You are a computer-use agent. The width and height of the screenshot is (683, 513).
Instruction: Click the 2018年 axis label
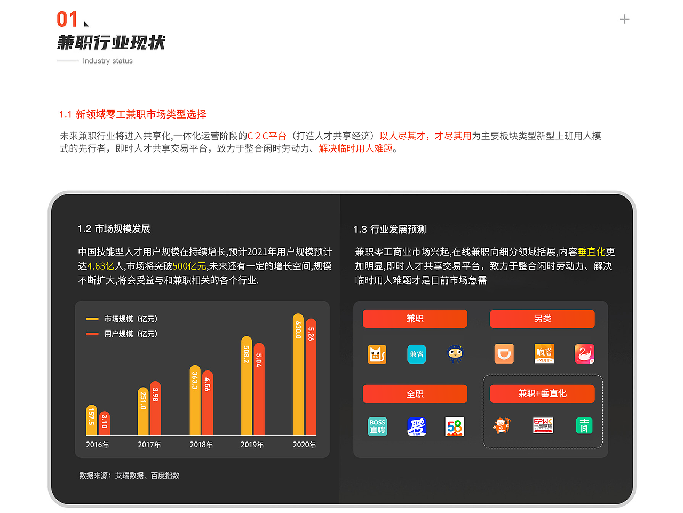pyautogui.click(x=201, y=445)
